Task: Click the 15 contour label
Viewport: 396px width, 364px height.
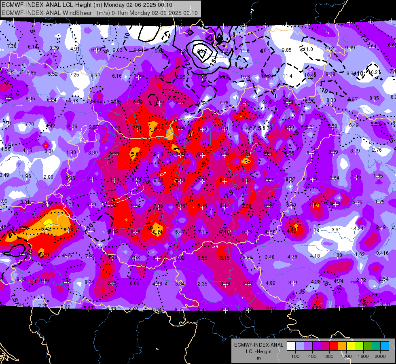Action: [x=213, y=62]
